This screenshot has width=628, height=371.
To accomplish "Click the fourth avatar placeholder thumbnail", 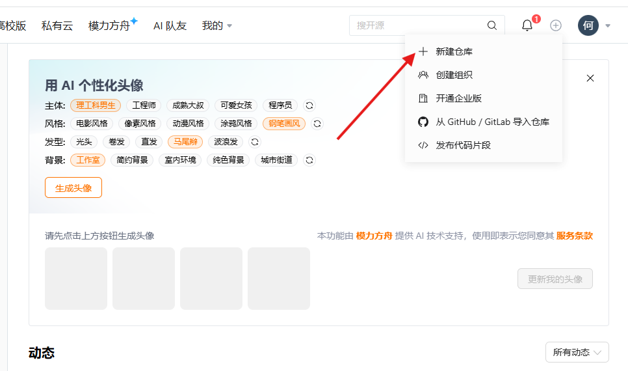I will [279, 279].
